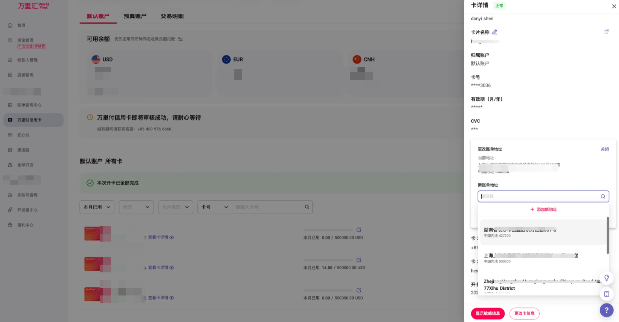Click the 店铺管理 sidebar icon
619x322 pixels.
pos(10,75)
